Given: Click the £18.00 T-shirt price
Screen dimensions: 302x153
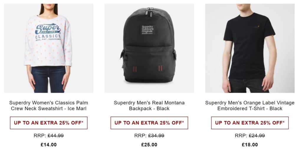Looking at the screenshot, I should click(x=250, y=144).
